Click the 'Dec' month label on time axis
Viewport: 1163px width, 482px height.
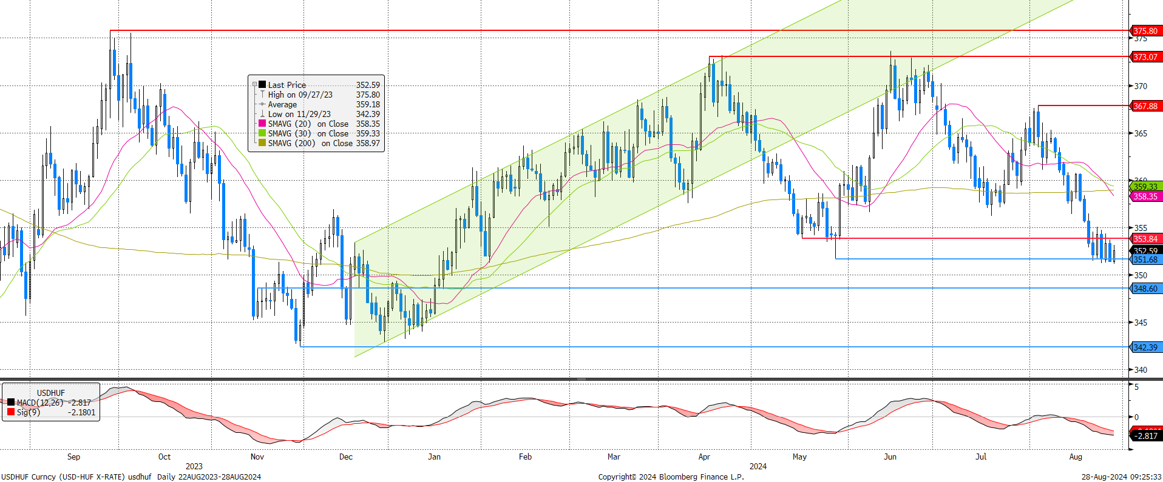pos(346,457)
